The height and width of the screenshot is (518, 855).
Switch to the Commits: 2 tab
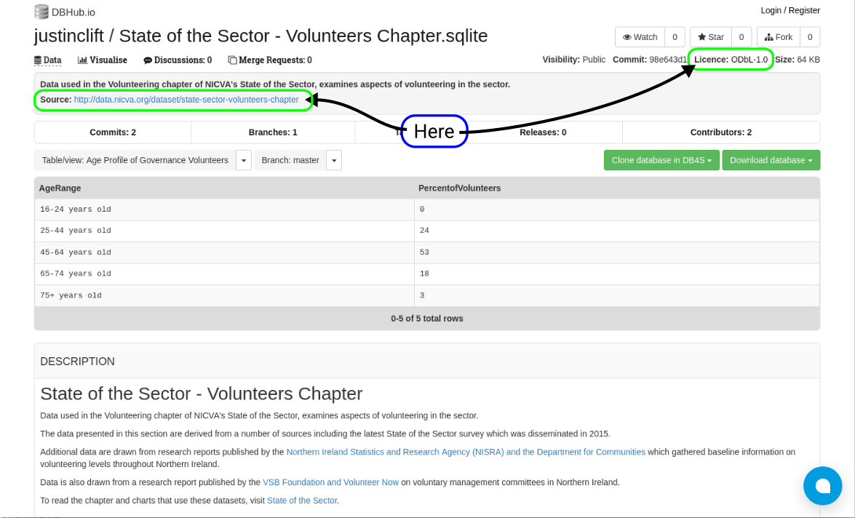pos(112,132)
